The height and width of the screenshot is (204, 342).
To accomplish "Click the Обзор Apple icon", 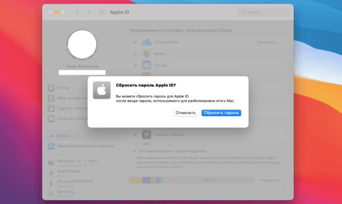I will tap(51, 88).
